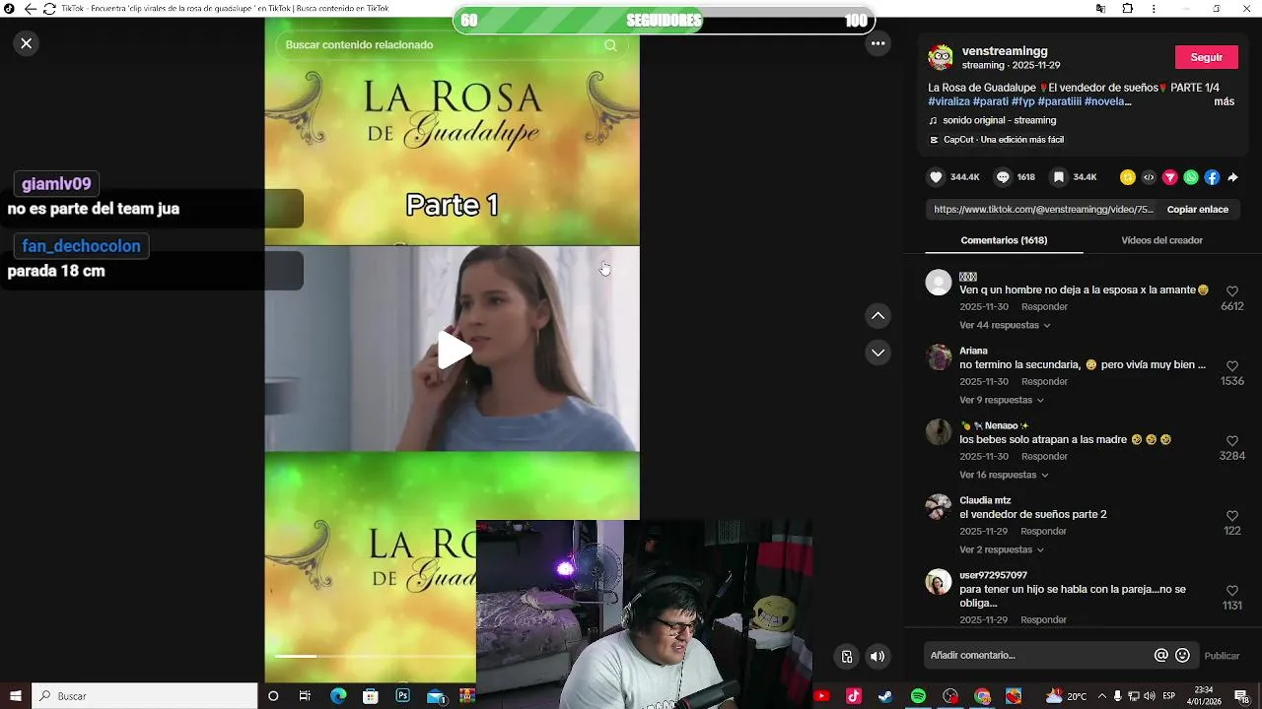Insert a mention with @ icon
The height and width of the screenshot is (709, 1262).
[x=1160, y=655]
